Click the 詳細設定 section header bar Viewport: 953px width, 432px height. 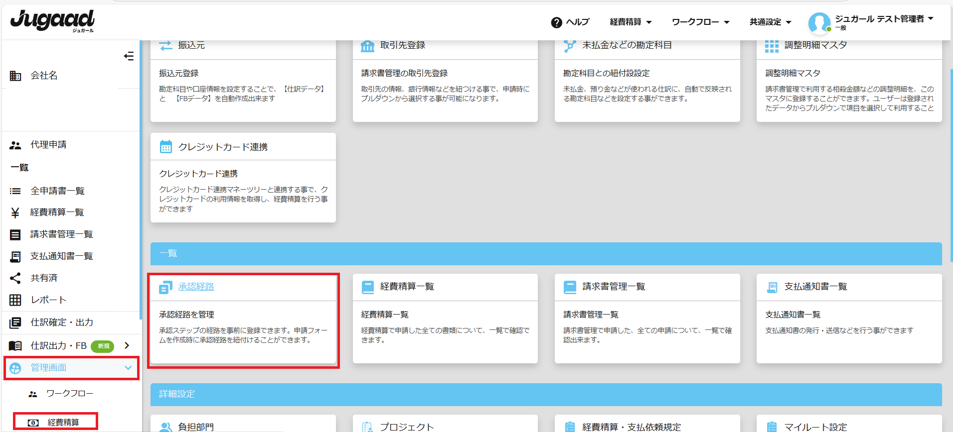point(546,395)
